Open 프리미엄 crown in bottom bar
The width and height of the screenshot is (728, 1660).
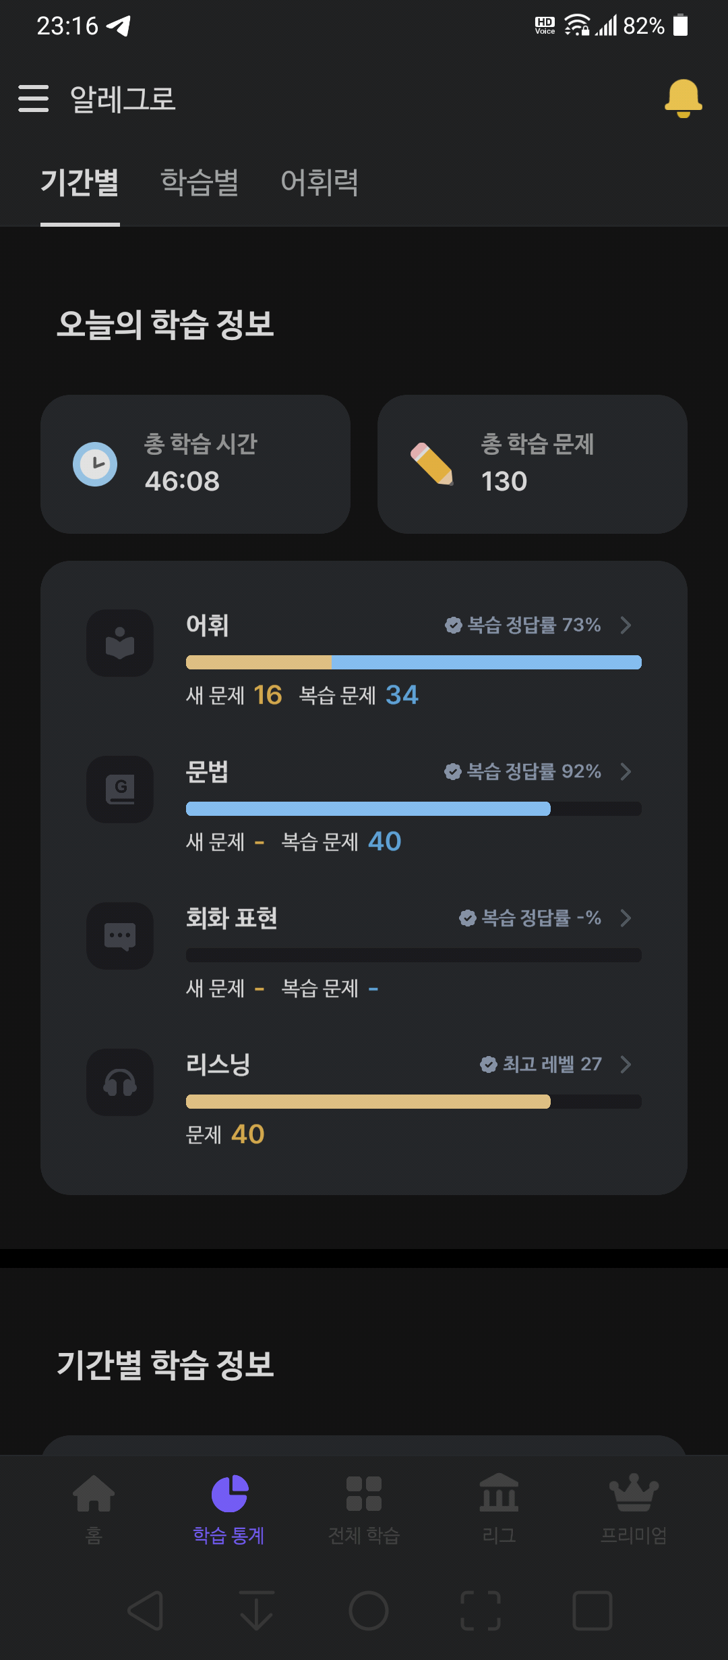pos(634,1510)
